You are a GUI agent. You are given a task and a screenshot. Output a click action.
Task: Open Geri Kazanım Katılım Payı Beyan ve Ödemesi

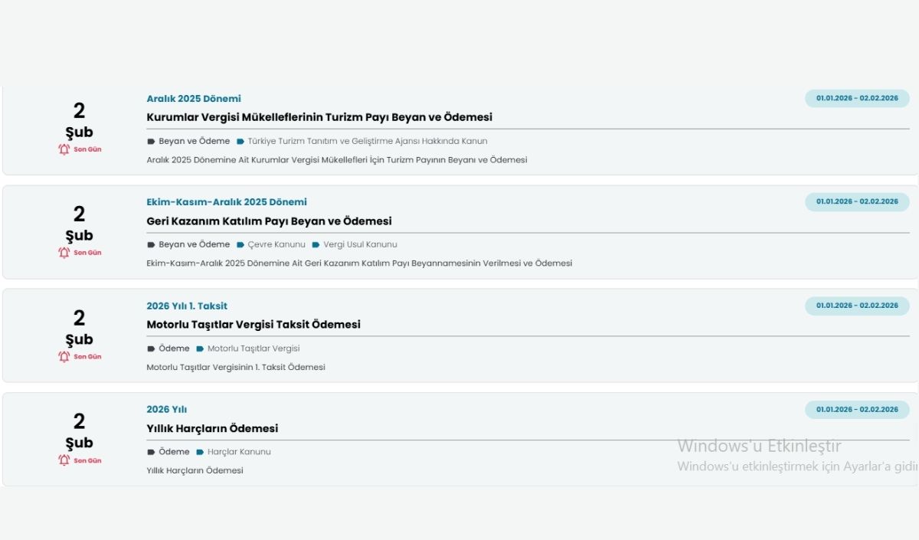pos(269,221)
